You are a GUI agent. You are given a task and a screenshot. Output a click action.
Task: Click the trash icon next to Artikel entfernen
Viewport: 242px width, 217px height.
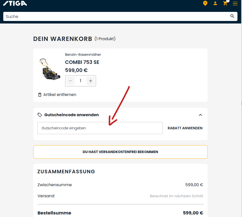coord(40,94)
